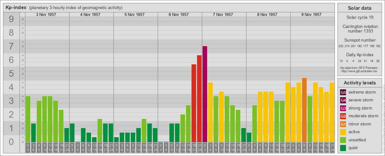This screenshot has height=156, width=385.
Task: Click the sunspot value 201
Action: coord(353,46)
